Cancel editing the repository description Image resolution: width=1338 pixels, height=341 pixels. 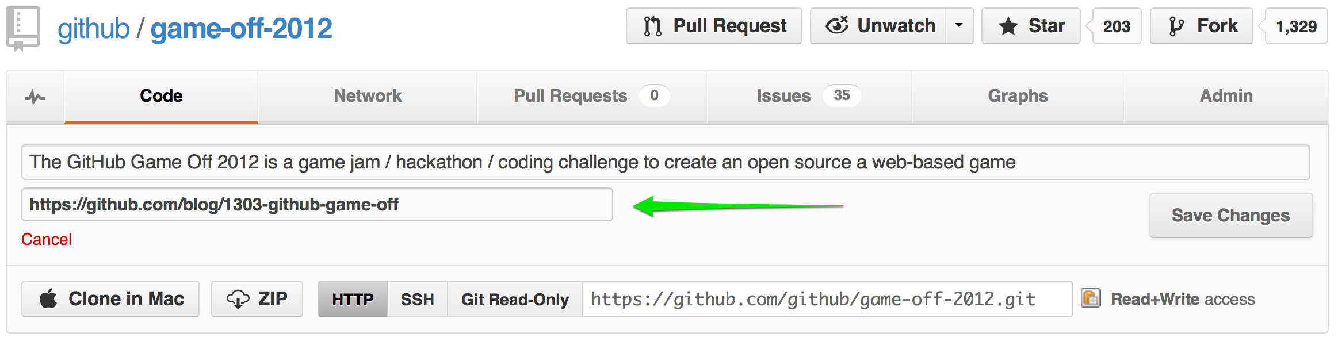pos(47,239)
